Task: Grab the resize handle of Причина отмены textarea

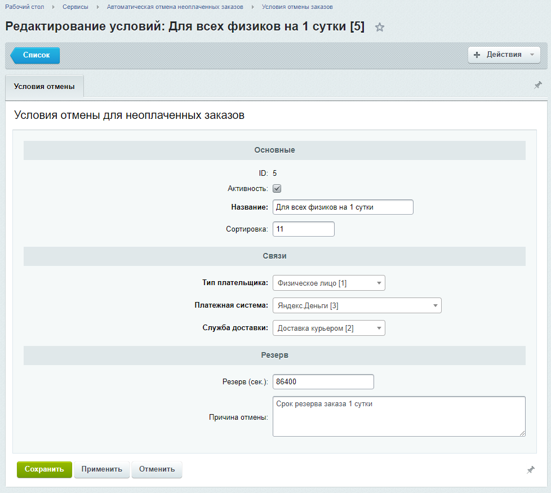Action: 522,433
